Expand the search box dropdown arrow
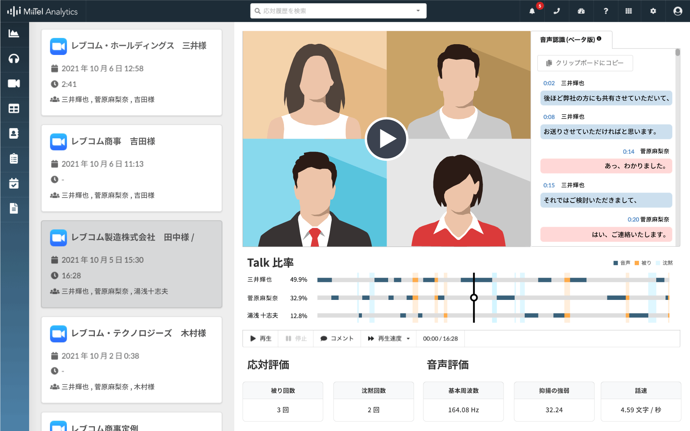The image size is (690, 431). coord(418,11)
